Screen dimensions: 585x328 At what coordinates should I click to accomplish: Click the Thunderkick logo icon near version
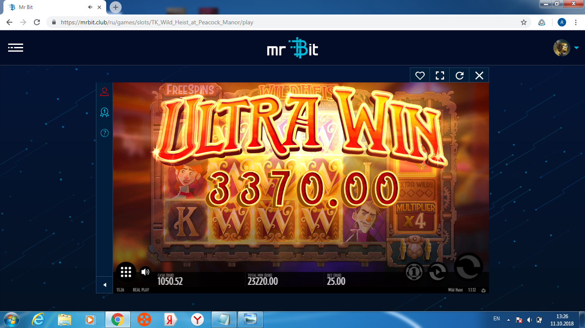484,290
